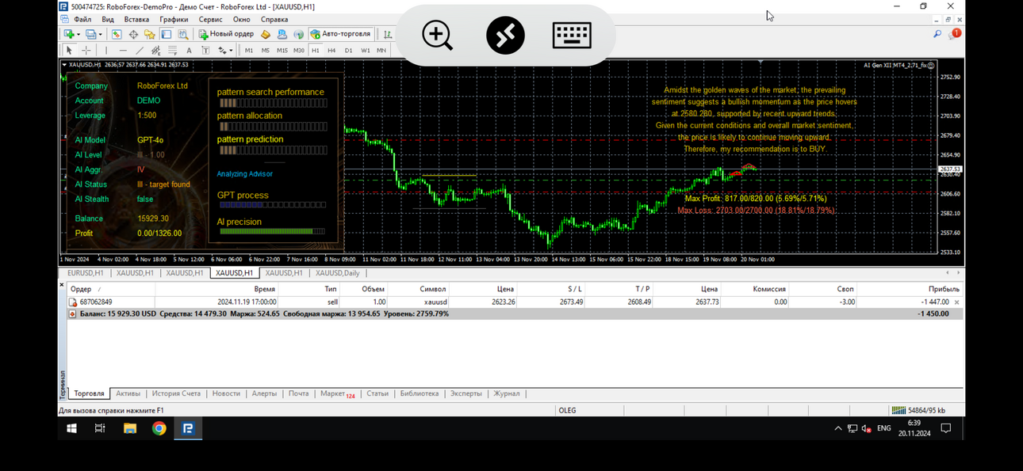The height and width of the screenshot is (471, 1023).
Task: Open the Справка menu
Action: 274,19
